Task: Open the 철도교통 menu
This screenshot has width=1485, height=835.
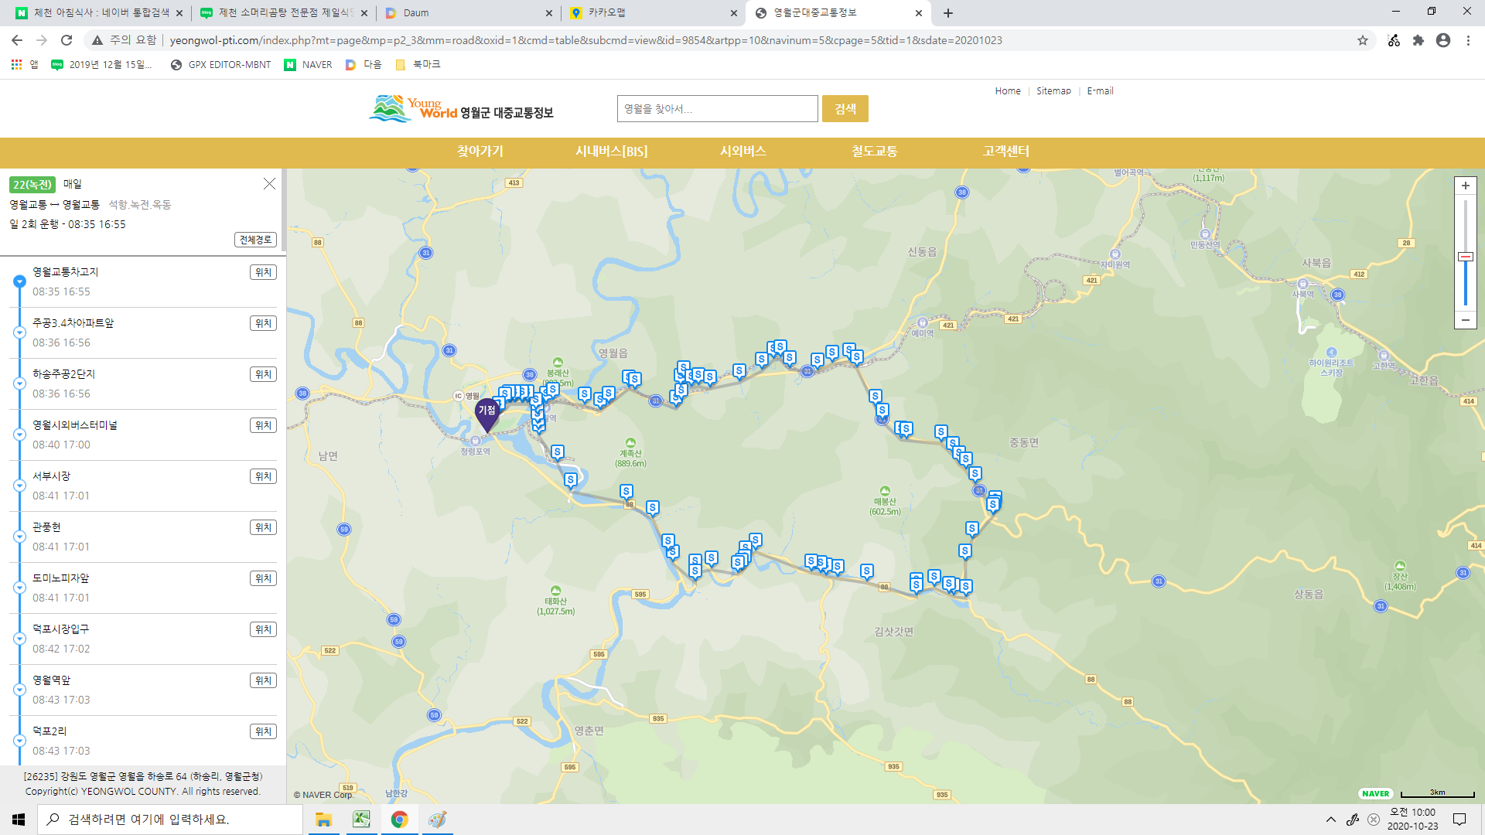Action: pos(874,152)
